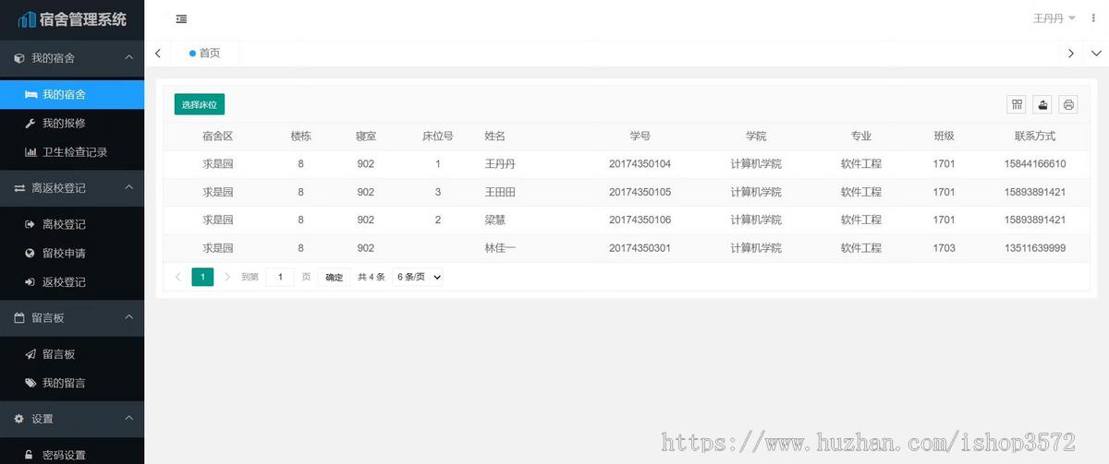Open the 6条/页 page size dropdown
This screenshot has height=464, width=1109.
[x=418, y=277]
